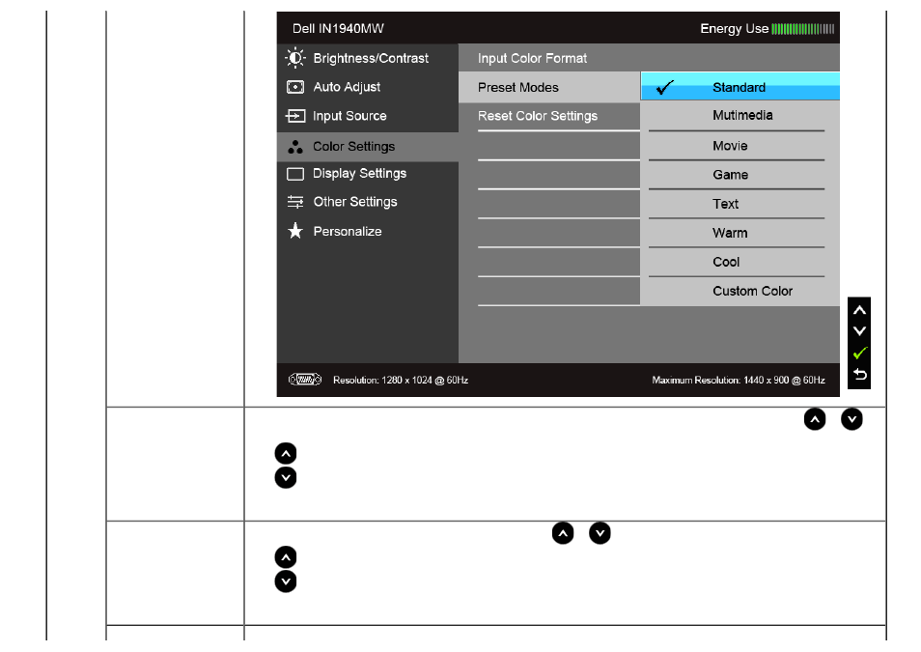Click the Auto Adjust icon
The image size is (921, 652).
click(294, 87)
